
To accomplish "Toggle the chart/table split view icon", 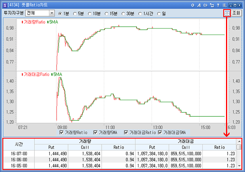I will pos(227,13).
